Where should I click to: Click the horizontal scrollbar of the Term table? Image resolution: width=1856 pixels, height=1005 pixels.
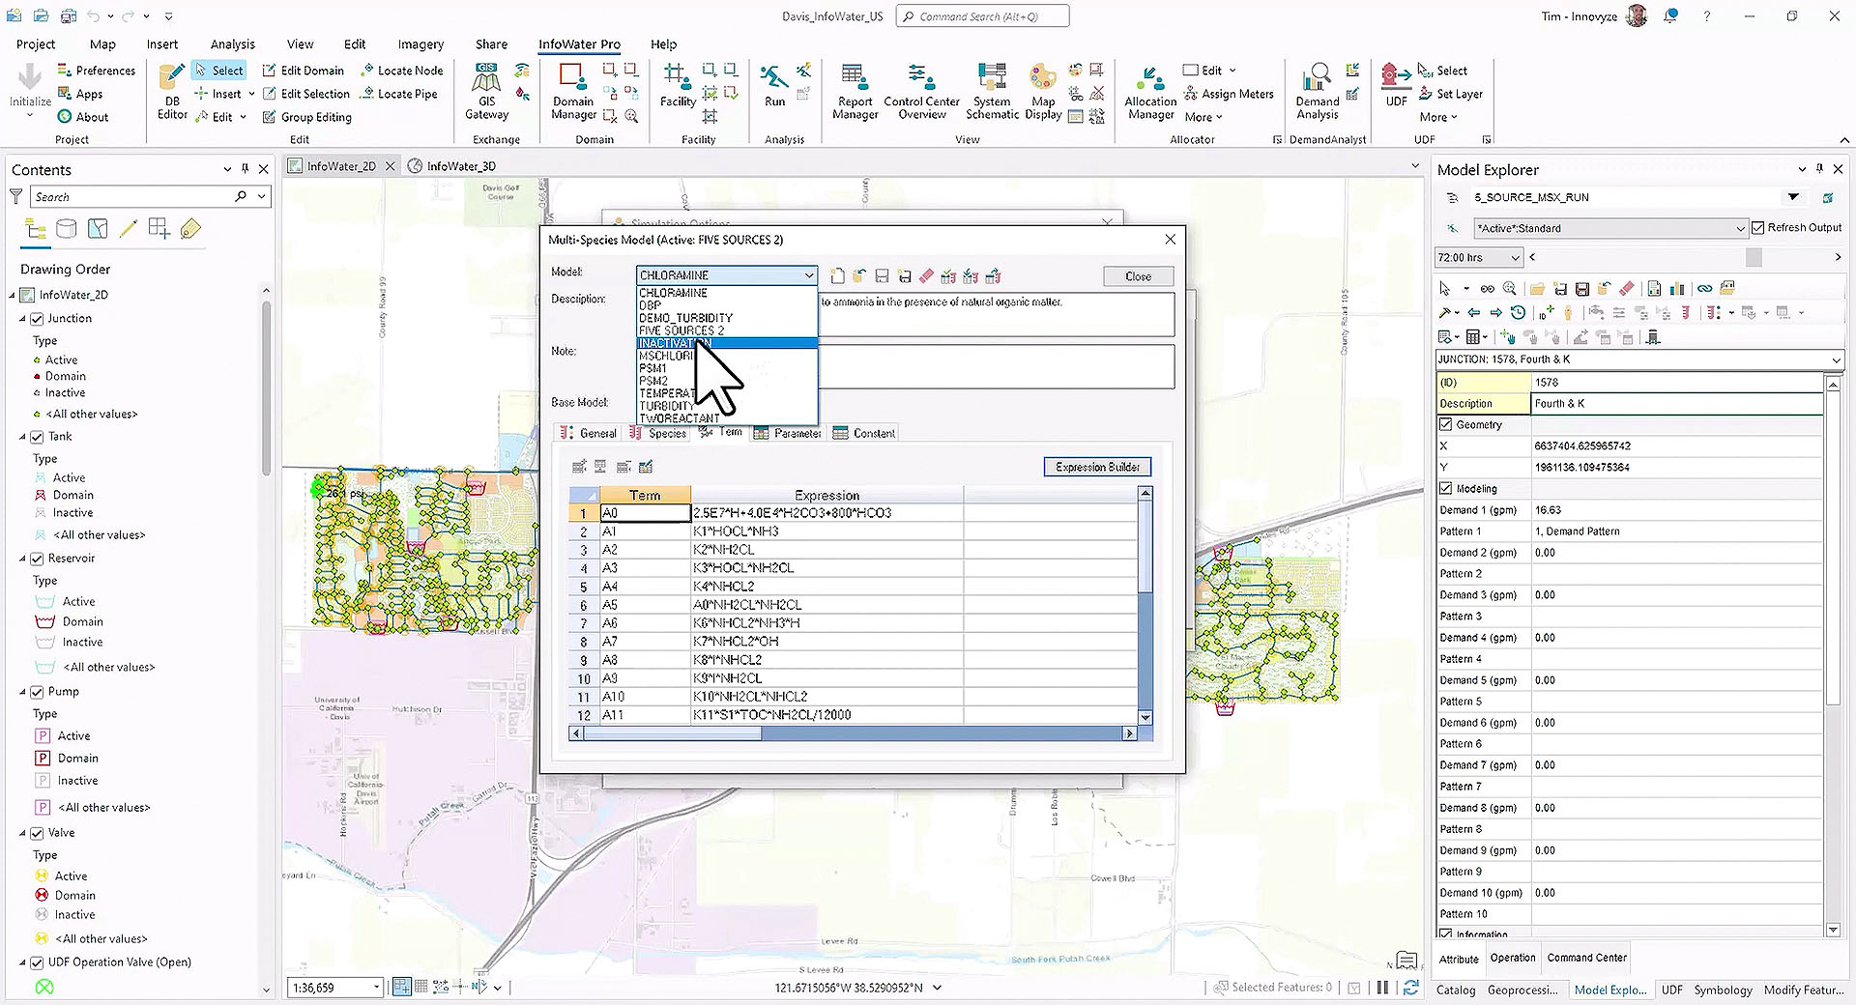(853, 733)
